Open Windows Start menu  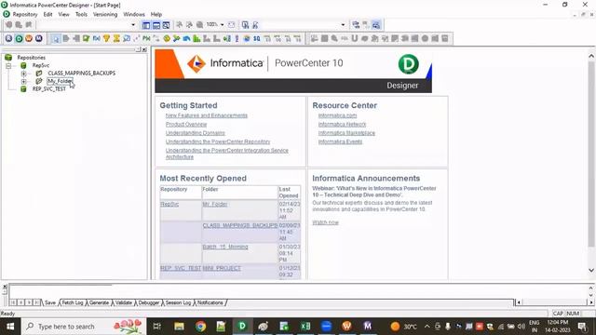10,327
